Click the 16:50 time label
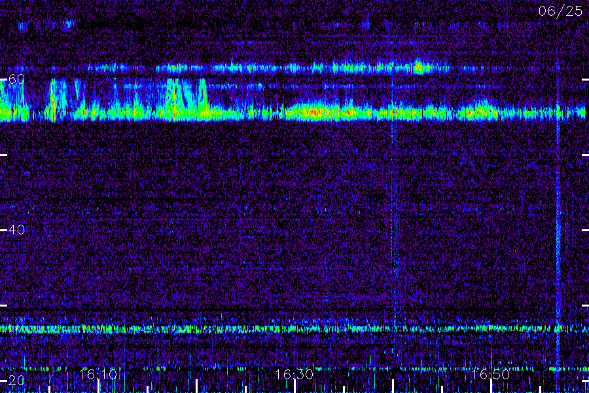 (x=491, y=374)
